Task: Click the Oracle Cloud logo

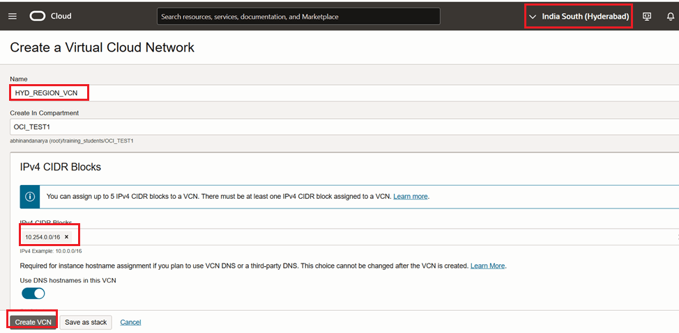Action: 38,16
